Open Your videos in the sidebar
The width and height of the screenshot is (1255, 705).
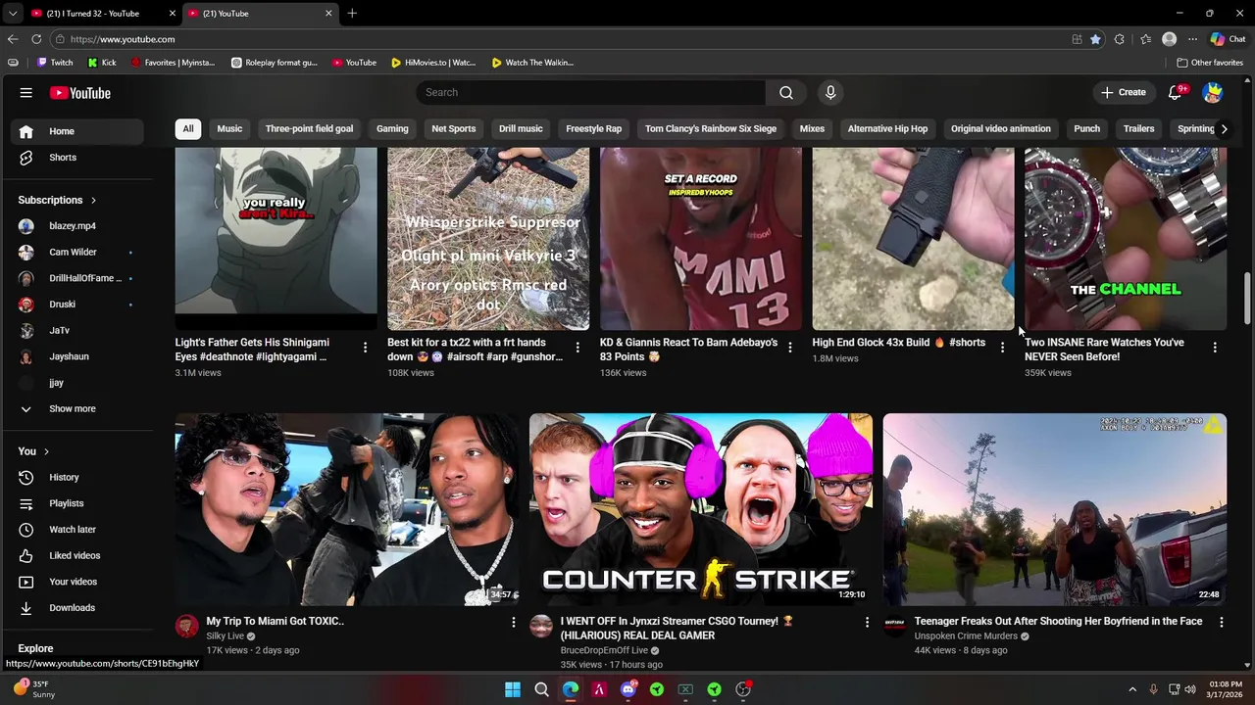tap(74, 582)
